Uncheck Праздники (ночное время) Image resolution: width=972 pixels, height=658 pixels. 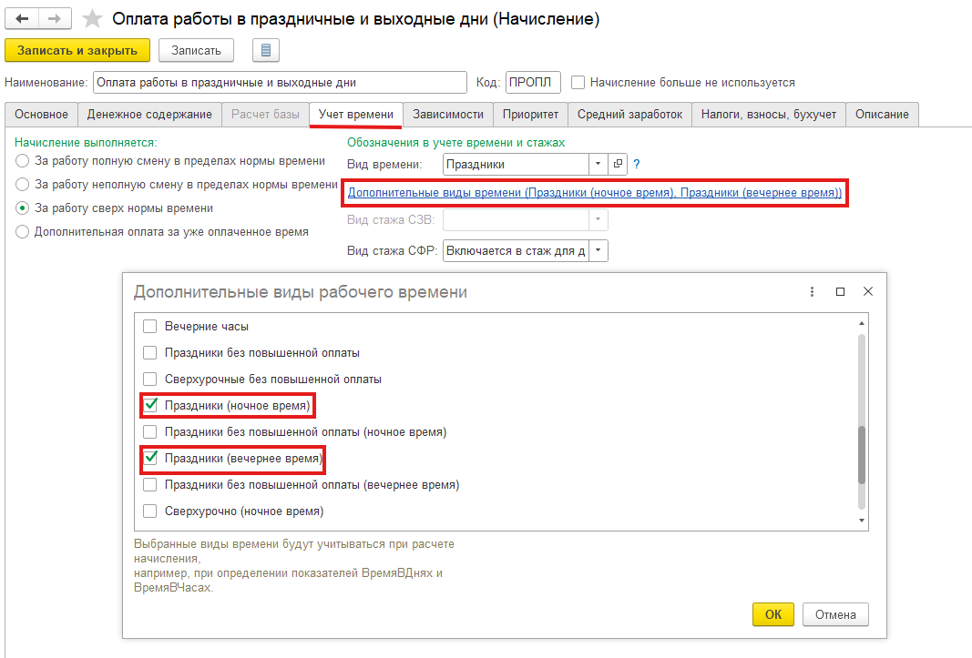(150, 405)
